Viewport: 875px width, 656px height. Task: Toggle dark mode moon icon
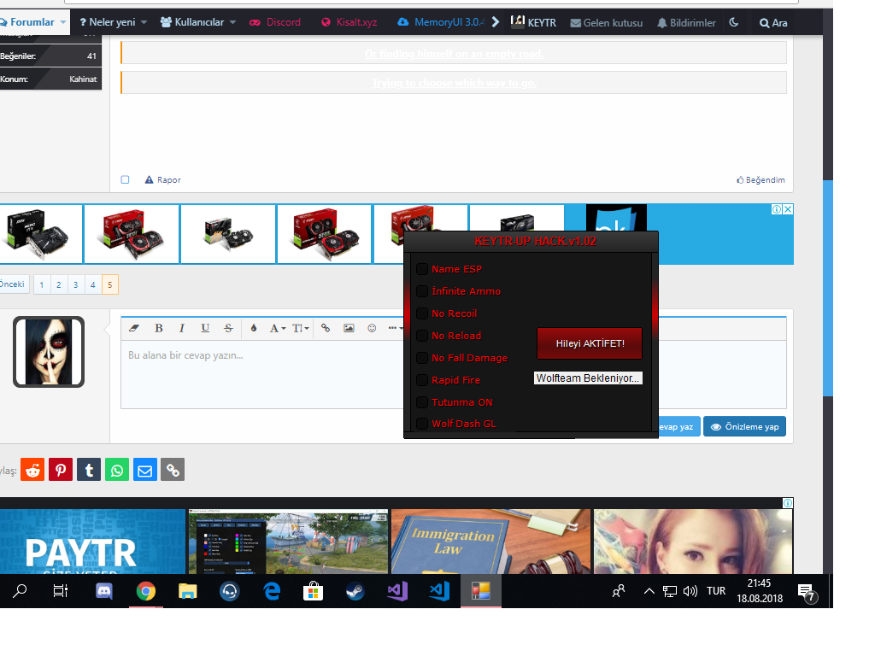click(734, 22)
